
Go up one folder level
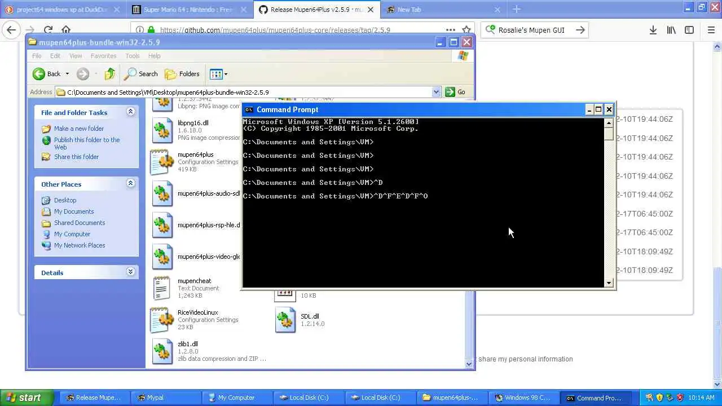110,74
